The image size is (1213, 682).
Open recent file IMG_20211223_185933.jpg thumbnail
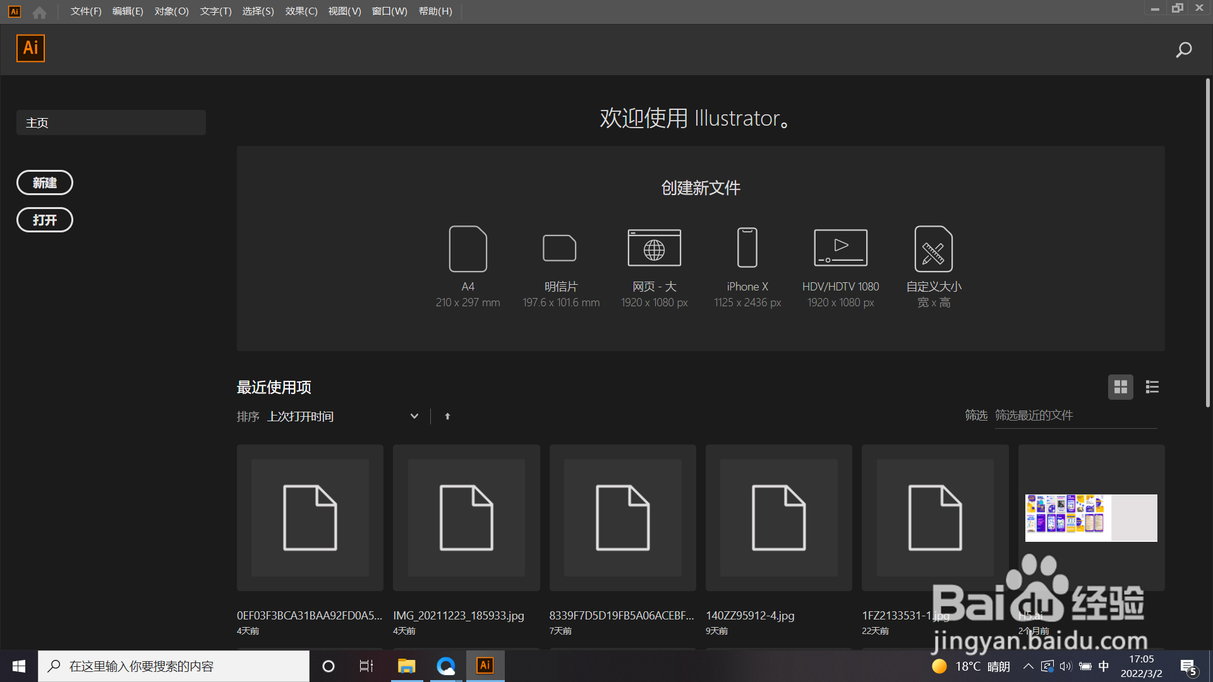(x=466, y=518)
